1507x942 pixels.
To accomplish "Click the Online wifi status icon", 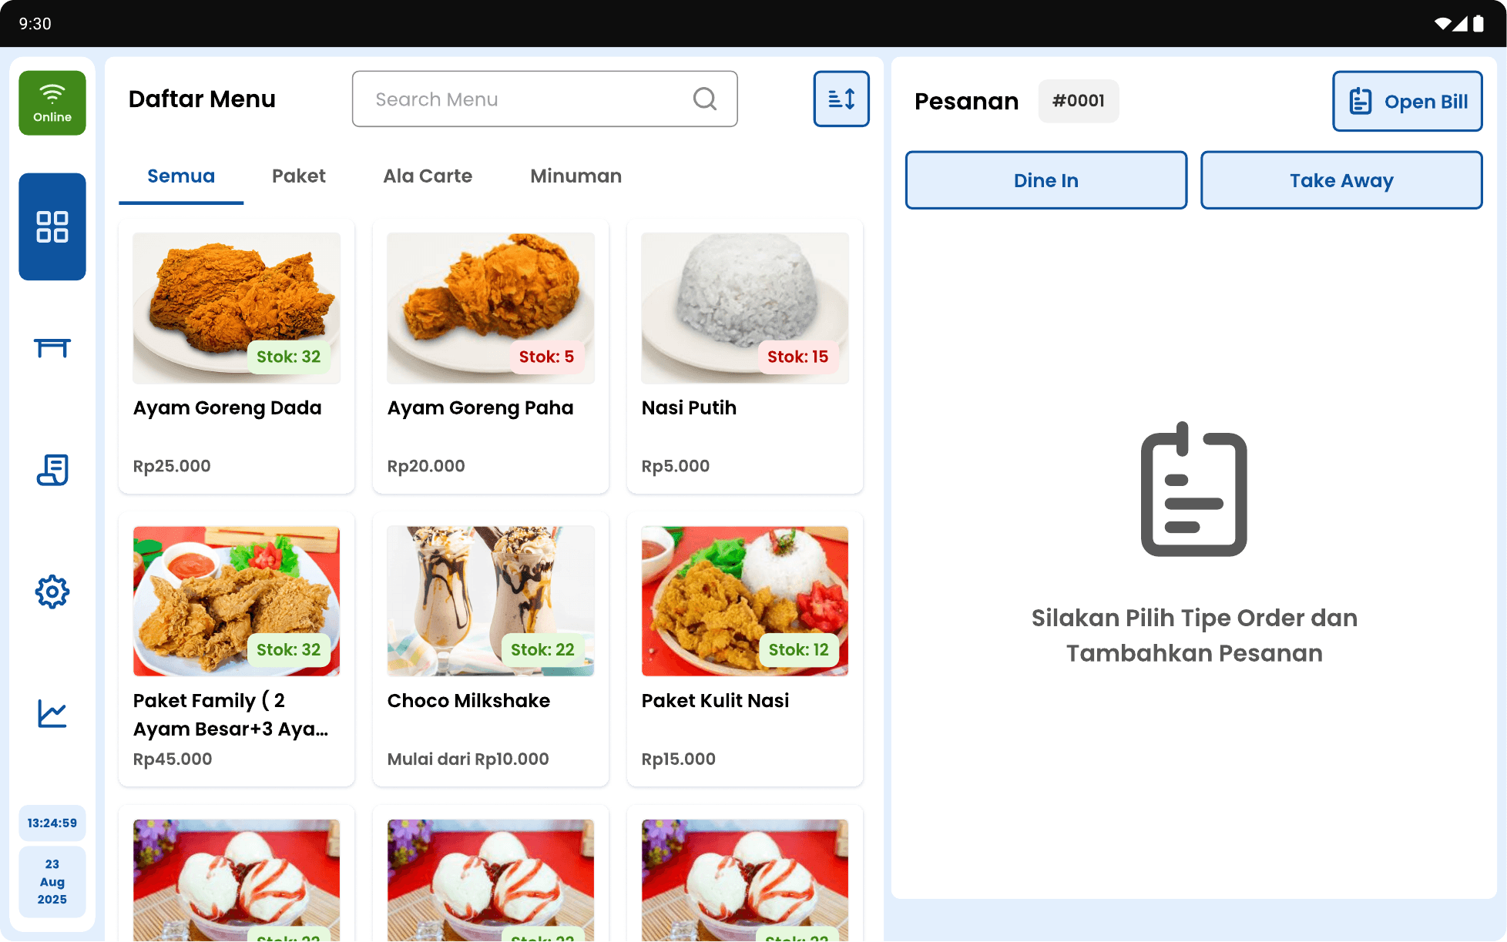I will [x=52, y=102].
